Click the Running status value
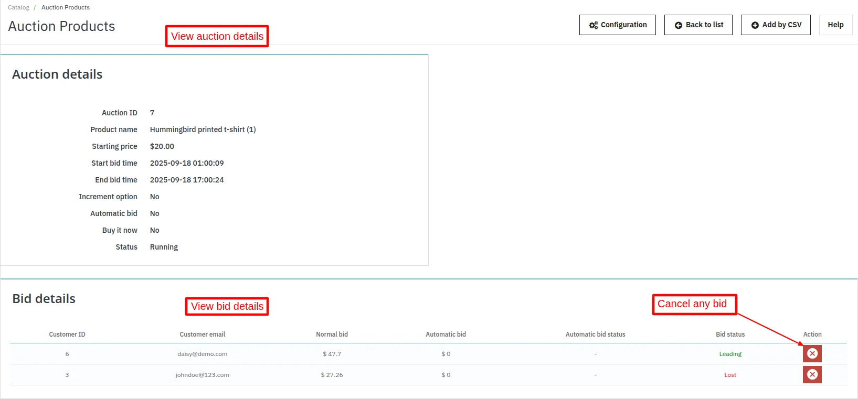858x399 pixels. tap(164, 247)
